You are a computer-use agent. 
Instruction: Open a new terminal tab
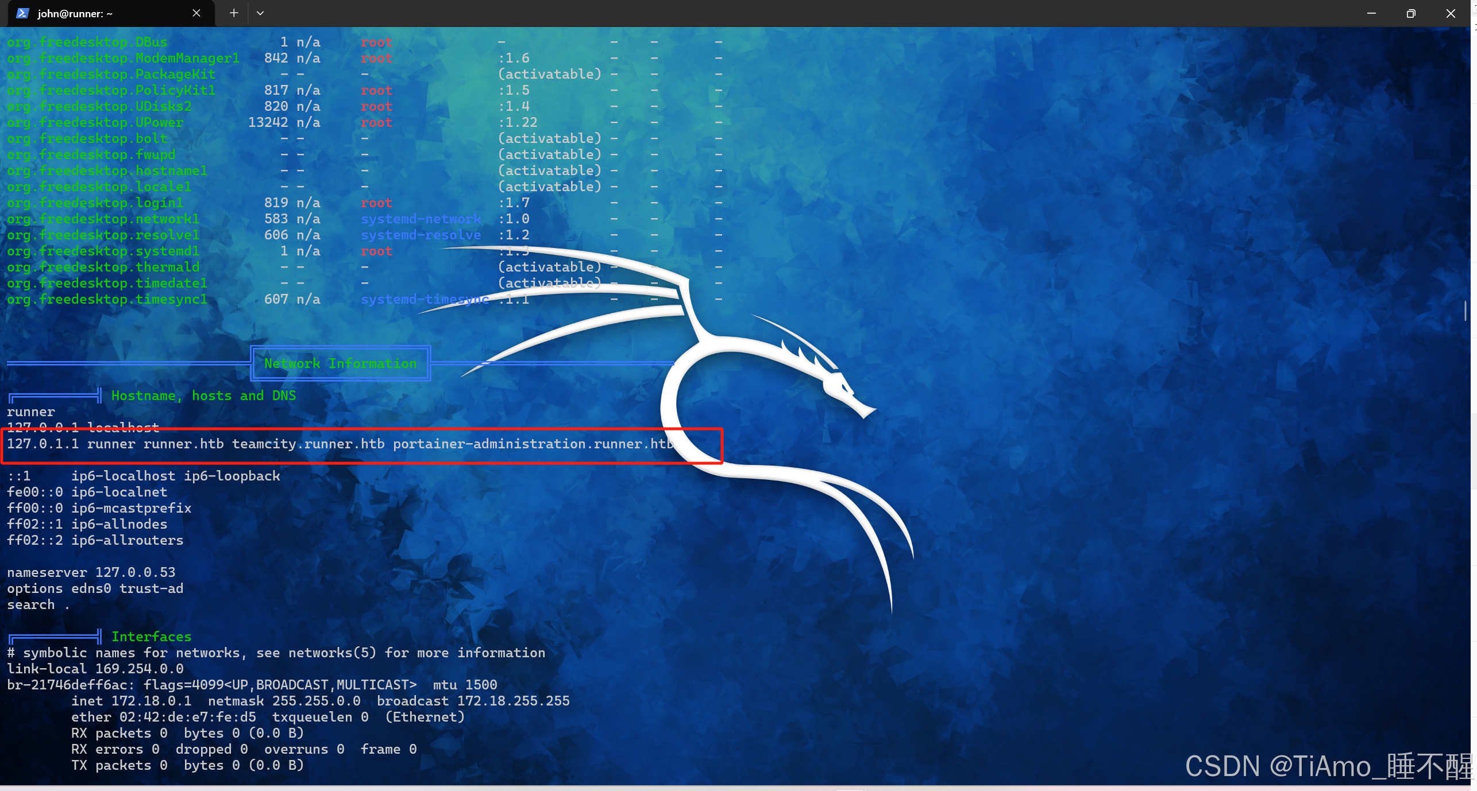pyautogui.click(x=234, y=13)
